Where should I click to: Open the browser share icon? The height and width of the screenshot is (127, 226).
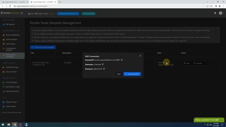tap(207, 6)
